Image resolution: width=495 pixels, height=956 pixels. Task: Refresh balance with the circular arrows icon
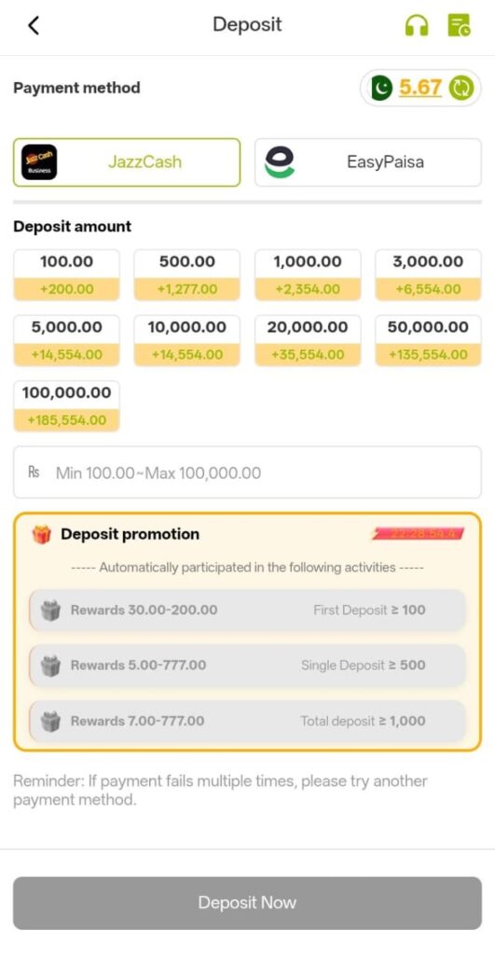point(461,89)
